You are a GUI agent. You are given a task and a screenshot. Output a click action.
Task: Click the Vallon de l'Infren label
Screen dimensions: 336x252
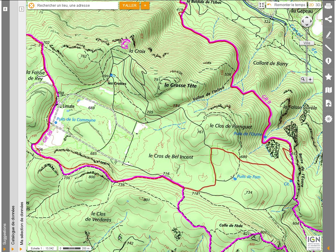[208, 94]
